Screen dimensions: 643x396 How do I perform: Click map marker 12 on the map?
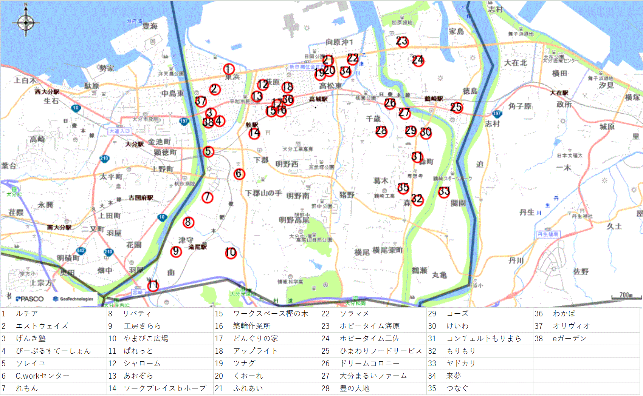click(263, 85)
